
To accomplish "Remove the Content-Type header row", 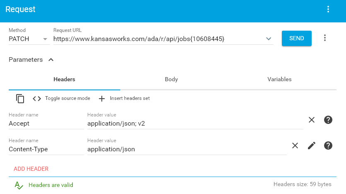I will point(295,145).
